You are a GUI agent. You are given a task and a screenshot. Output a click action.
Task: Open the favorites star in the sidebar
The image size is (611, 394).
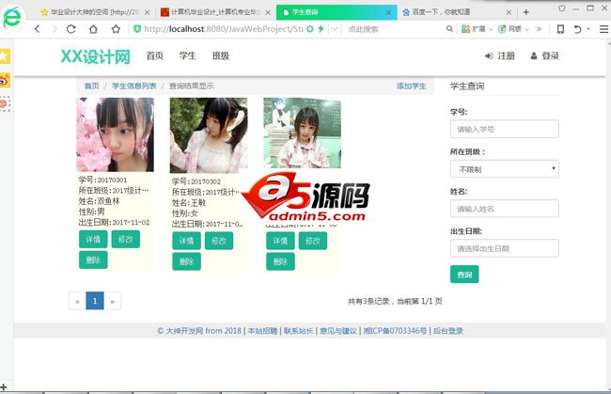[5, 56]
